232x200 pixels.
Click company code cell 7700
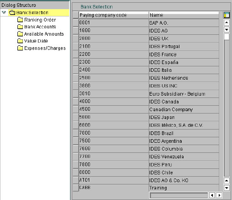[114, 157]
